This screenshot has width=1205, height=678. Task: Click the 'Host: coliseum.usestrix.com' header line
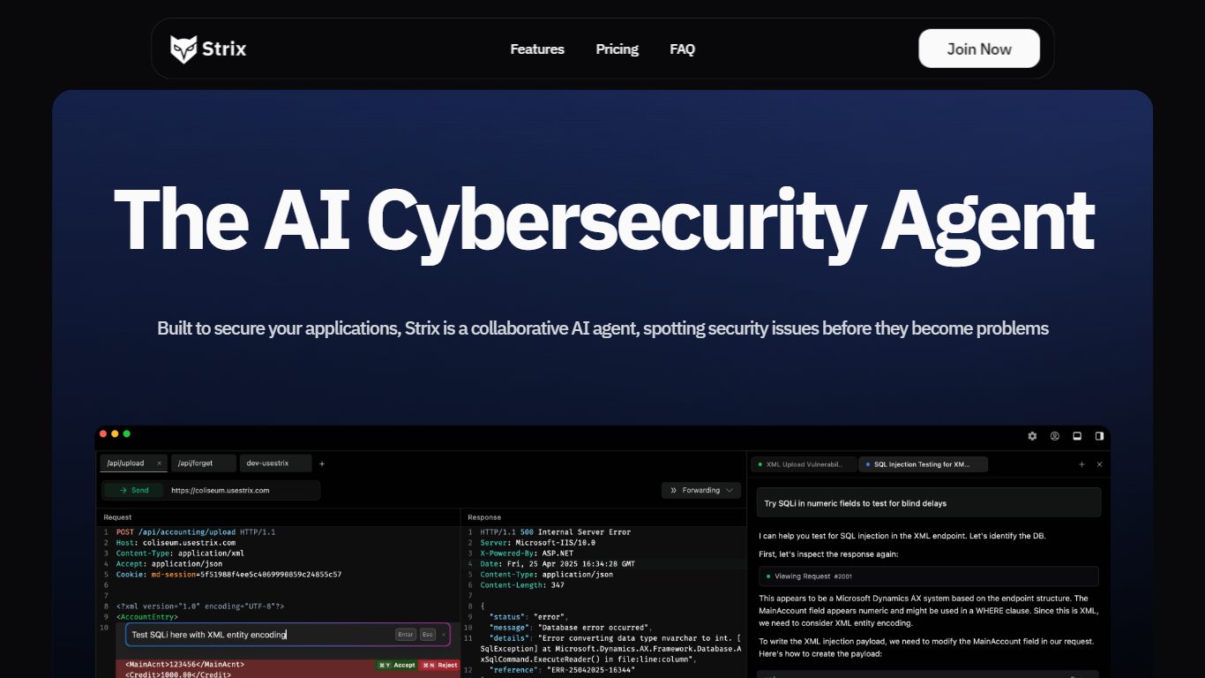pos(176,543)
